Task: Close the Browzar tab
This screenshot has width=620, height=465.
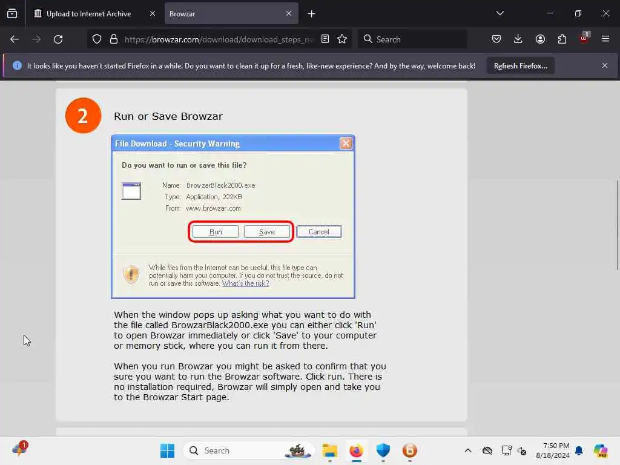Action: coord(289,13)
